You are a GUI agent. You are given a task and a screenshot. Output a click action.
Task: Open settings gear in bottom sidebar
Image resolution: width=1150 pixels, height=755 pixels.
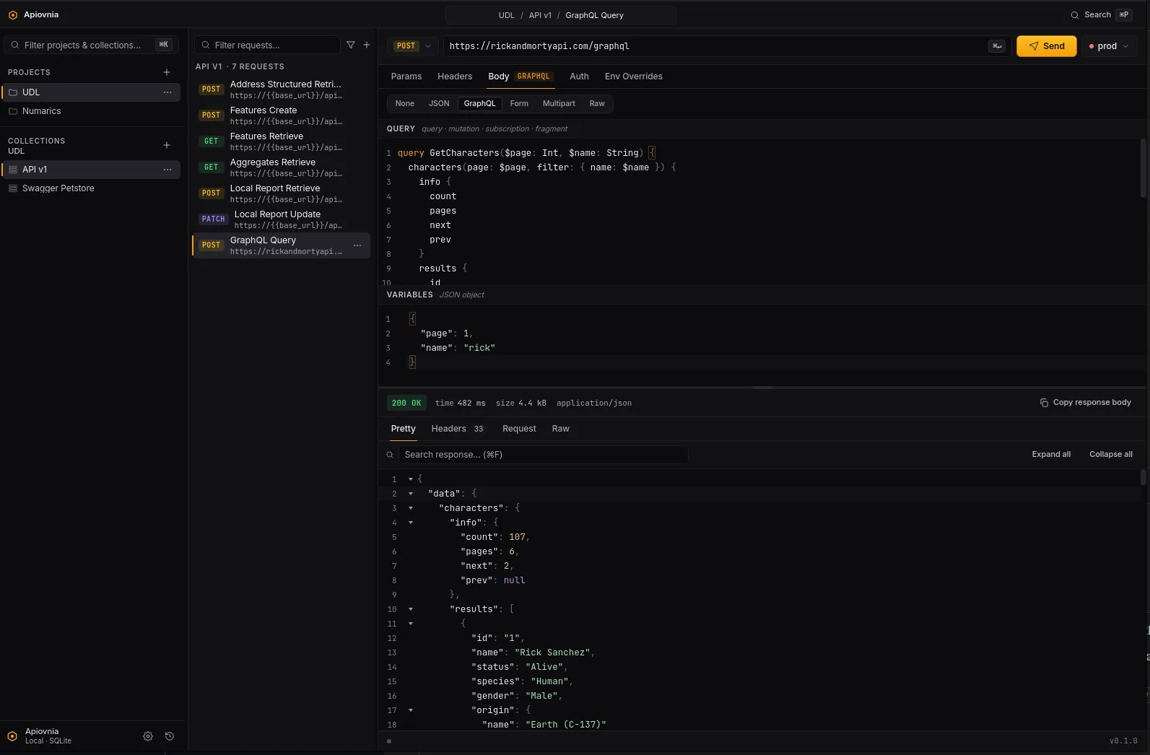[148, 736]
